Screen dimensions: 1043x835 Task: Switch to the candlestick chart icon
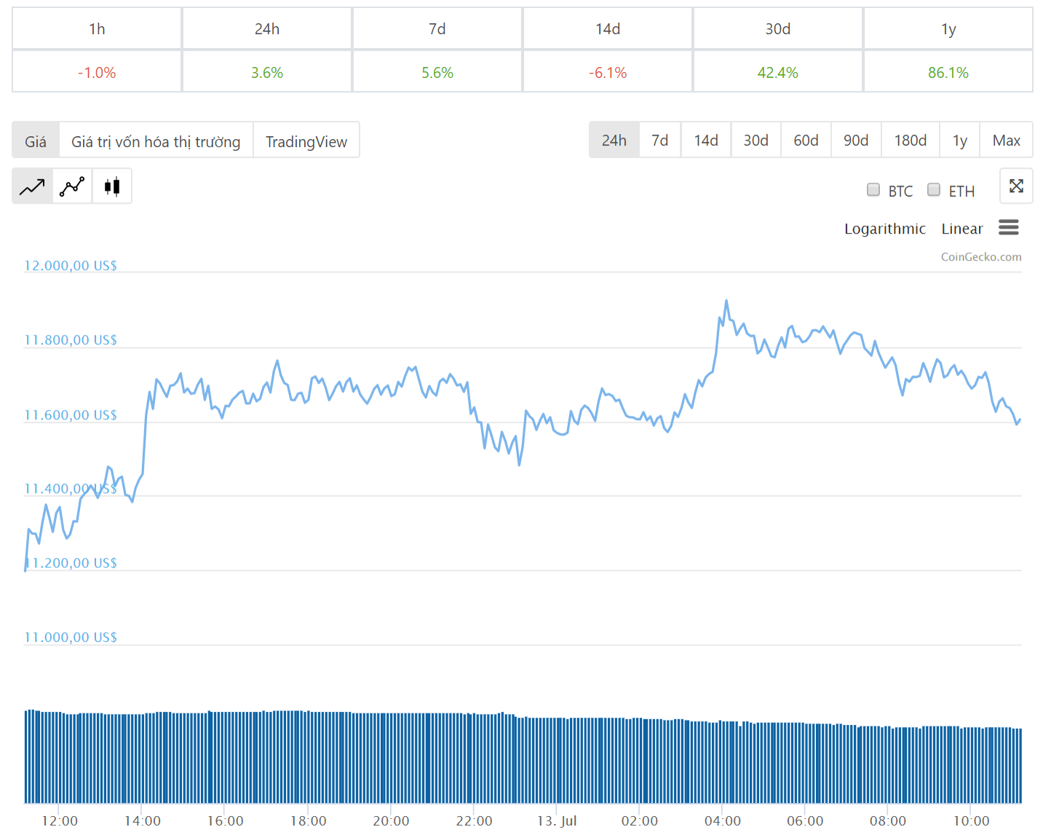(112, 187)
